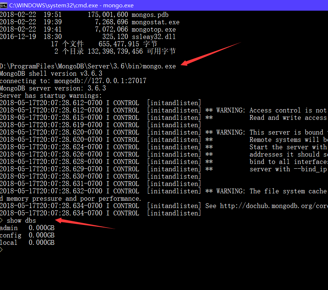Click the 'bind to all interfaces' message
This screenshot has height=290, width=328.
[x=289, y=162]
